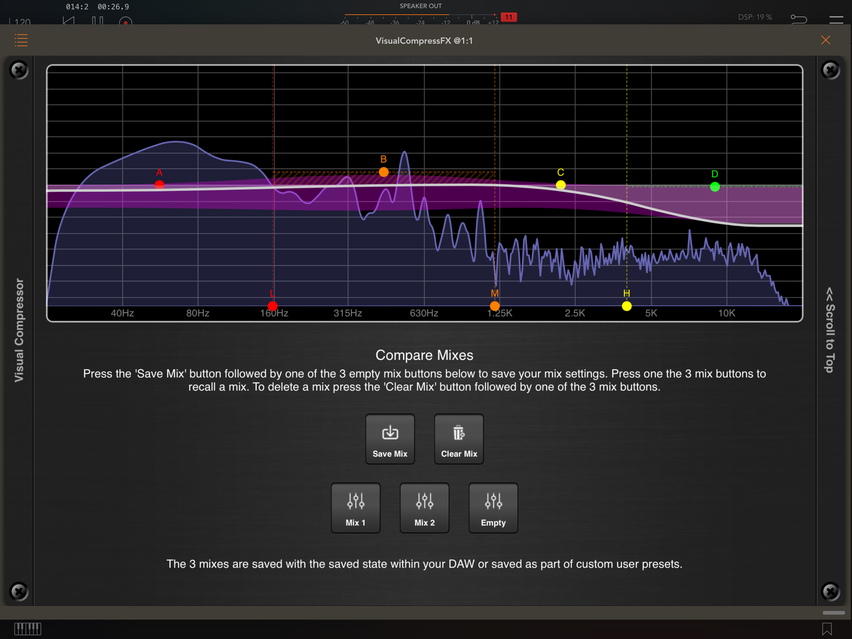
Task: Recall the Mix 2 preset
Action: [x=424, y=508]
